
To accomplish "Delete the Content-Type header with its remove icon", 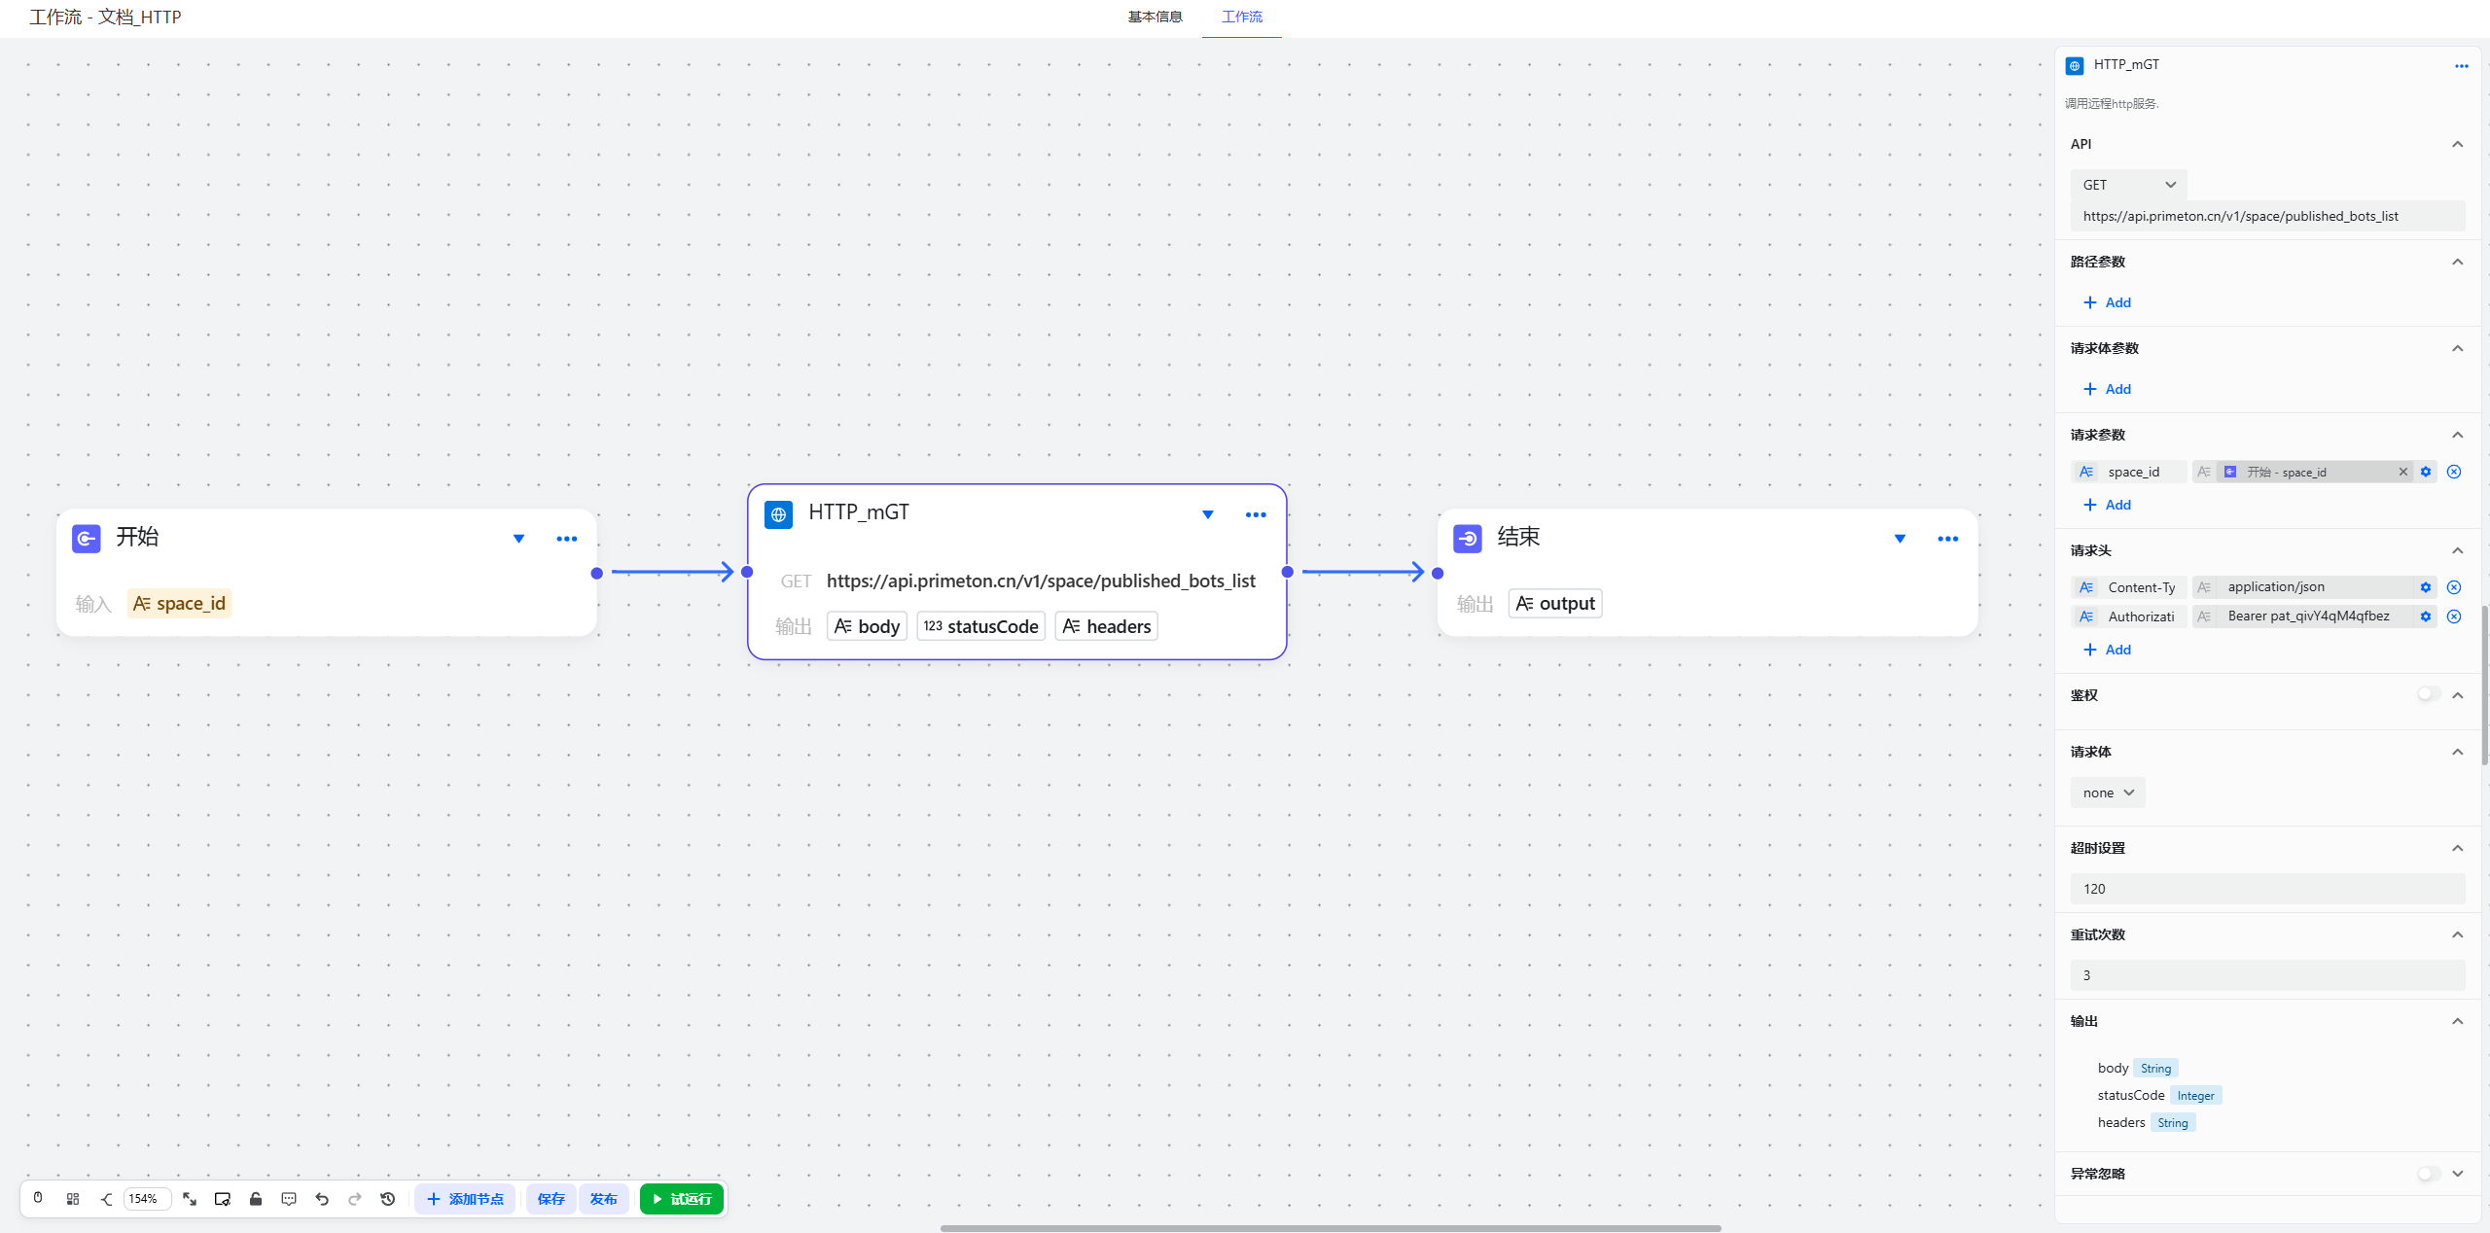I will pyautogui.click(x=2454, y=587).
